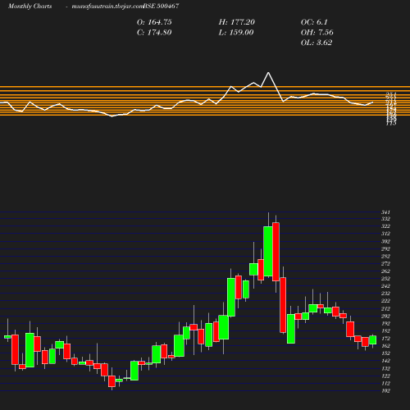The width and height of the screenshot is (410, 410).
Task: Click the munafasutra website watermark text in header
Action: (107, 7)
